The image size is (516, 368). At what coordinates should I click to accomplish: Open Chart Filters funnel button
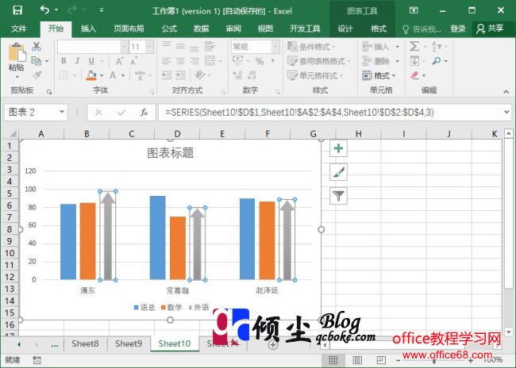point(338,196)
